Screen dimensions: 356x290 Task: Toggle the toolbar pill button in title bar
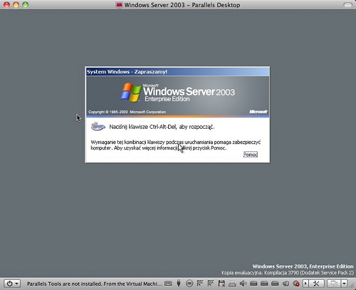[347, 5]
